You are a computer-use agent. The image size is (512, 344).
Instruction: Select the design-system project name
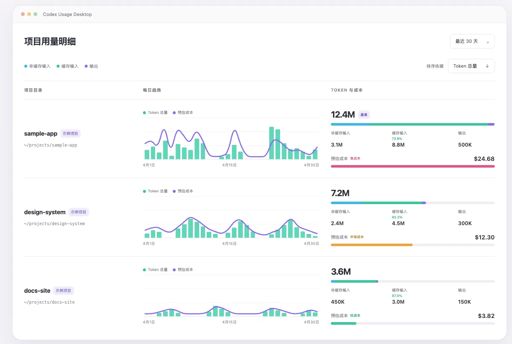[x=45, y=212]
